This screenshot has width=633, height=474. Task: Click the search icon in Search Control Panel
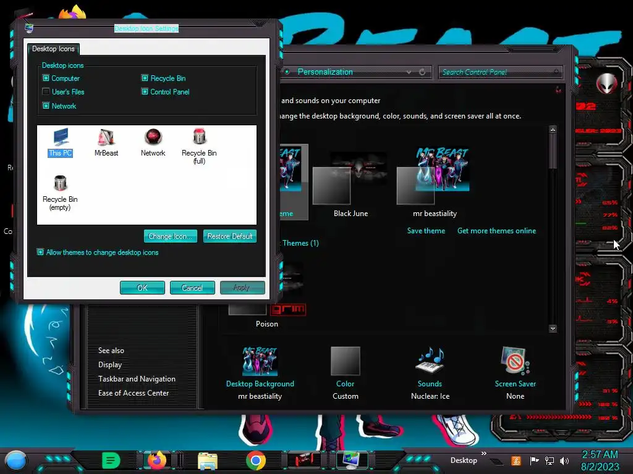click(x=556, y=72)
